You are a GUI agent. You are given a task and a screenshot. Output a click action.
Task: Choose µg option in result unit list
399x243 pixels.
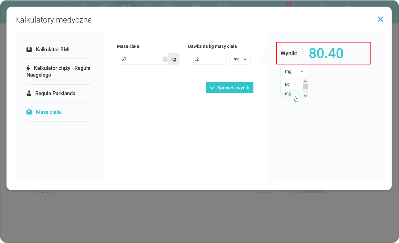click(292, 84)
